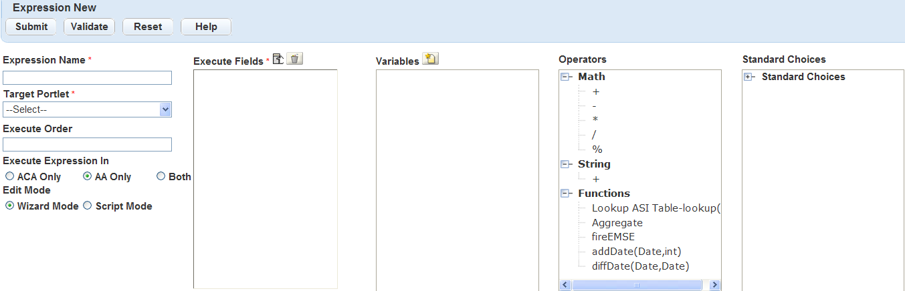Open the Target Portlet dropdown
Image resolution: width=905 pixels, height=291 pixels.
coord(87,109)
